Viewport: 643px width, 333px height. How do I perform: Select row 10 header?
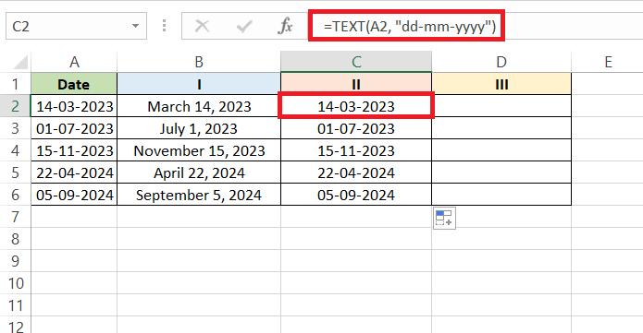(x=15, y=282)
